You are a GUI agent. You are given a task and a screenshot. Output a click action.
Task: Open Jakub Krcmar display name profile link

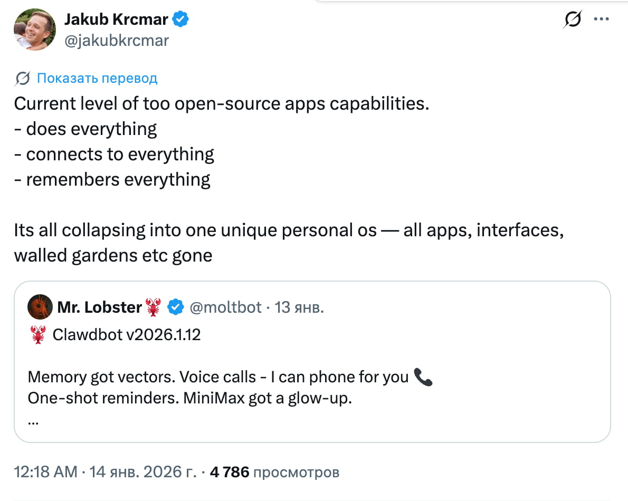116,20
